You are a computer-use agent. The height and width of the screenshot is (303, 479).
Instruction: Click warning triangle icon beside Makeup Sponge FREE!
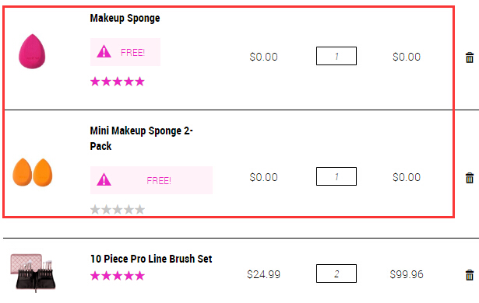[104, 51]
